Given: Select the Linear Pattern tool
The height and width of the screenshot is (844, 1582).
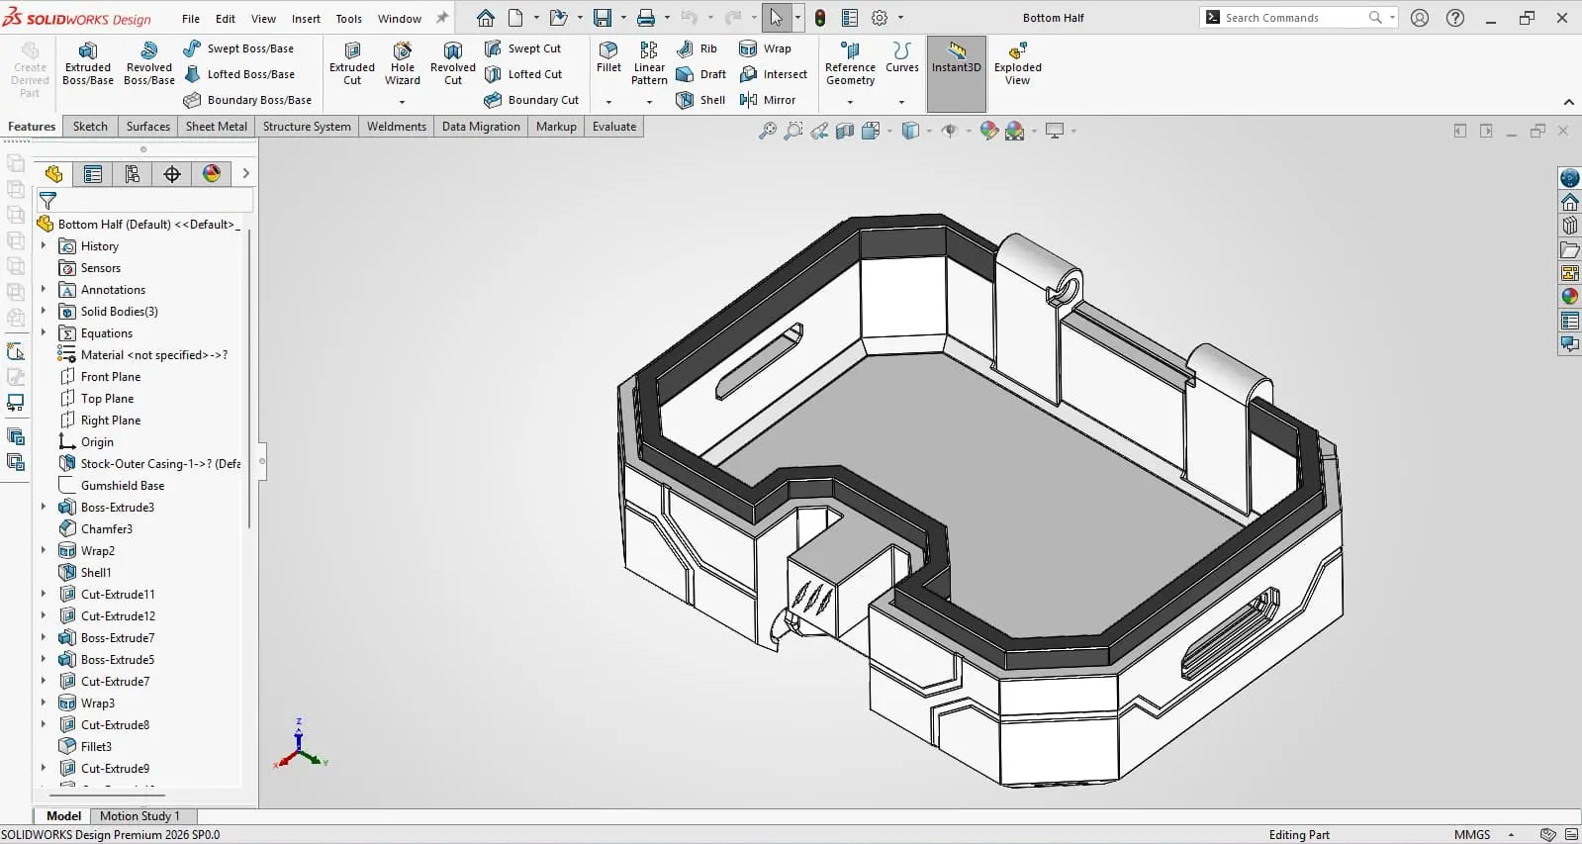Looking at the screenshot, I should [x=649, y=64].
